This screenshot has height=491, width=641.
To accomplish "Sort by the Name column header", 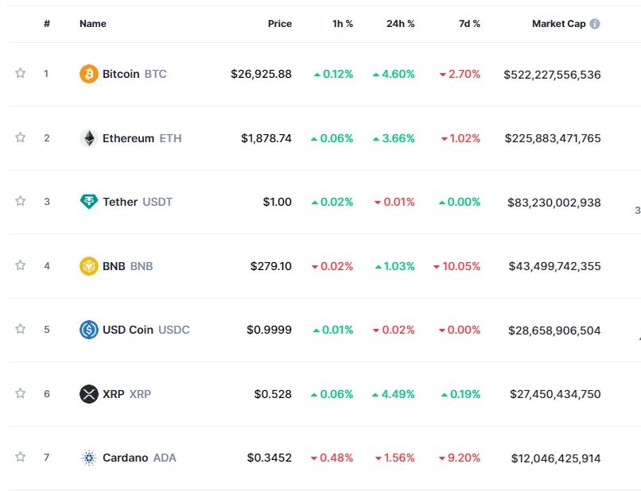I will tap(92, 24).
